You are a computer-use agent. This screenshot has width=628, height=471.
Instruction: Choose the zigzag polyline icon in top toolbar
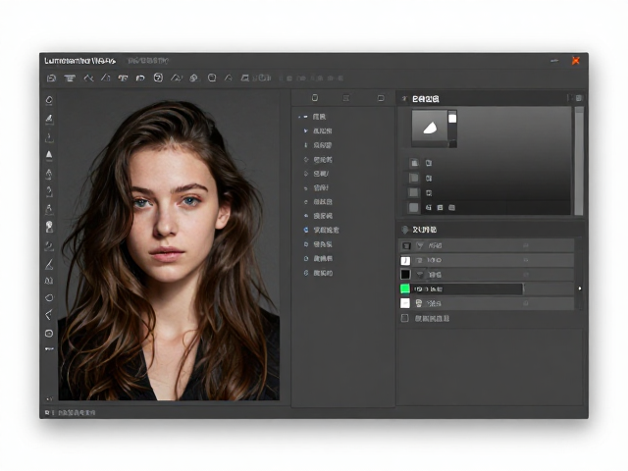[88, 78]
